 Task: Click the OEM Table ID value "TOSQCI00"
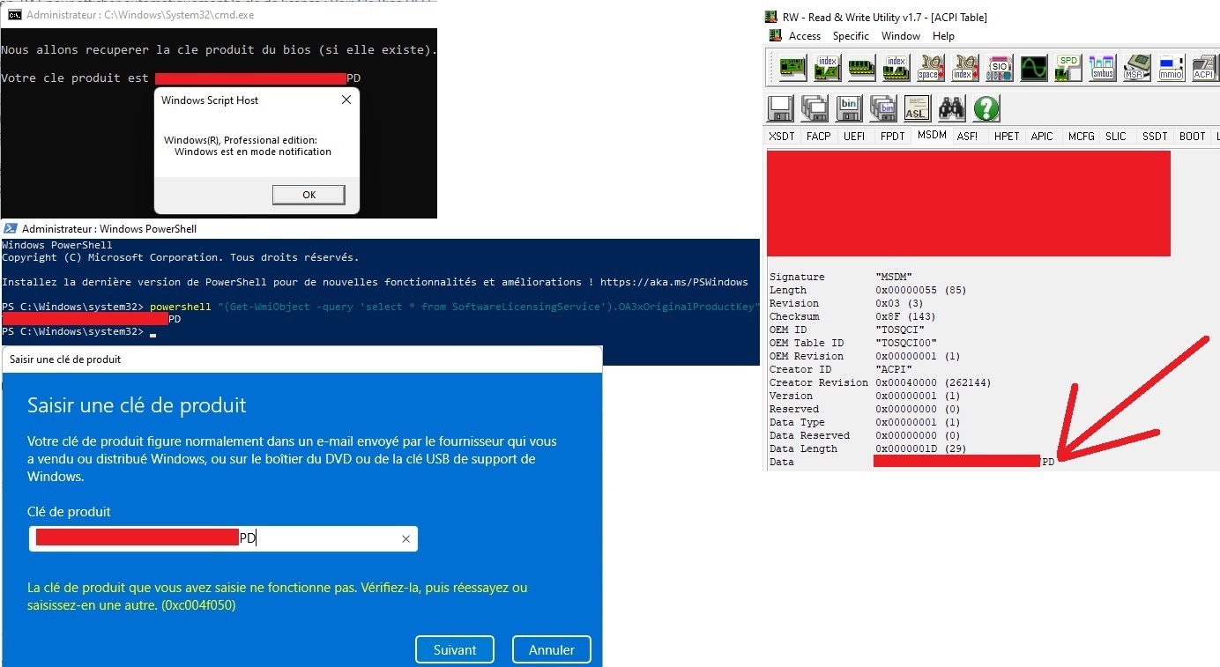(x=906, y=343)
